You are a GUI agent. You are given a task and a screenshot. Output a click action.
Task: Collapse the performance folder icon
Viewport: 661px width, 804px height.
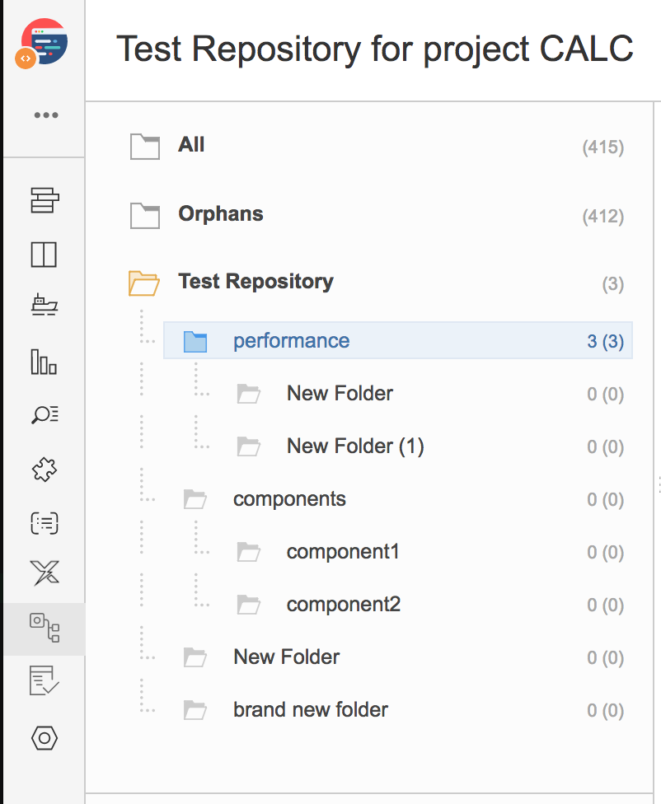pos(195,342)
